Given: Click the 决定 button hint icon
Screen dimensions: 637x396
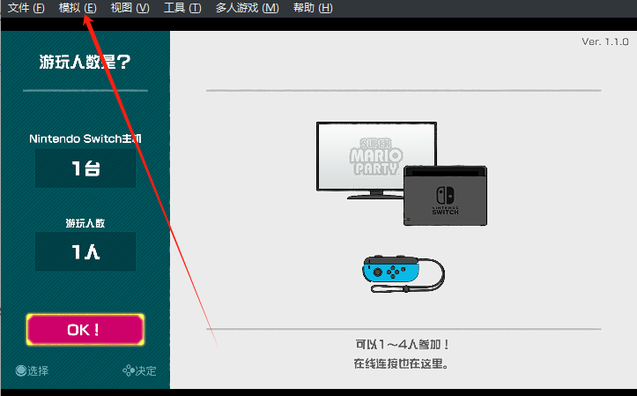Looking at the screenshot, I should point(129,370).
